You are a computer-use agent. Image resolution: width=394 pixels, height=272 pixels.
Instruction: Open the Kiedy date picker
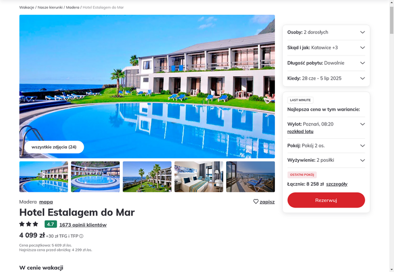point(326,78)
